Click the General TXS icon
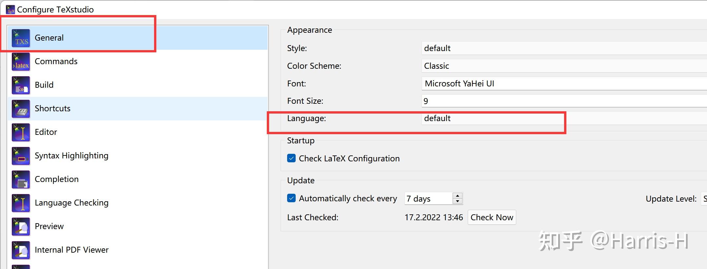Image resolution: width=707 pixels, height=269 pixels. coord(21,38)
